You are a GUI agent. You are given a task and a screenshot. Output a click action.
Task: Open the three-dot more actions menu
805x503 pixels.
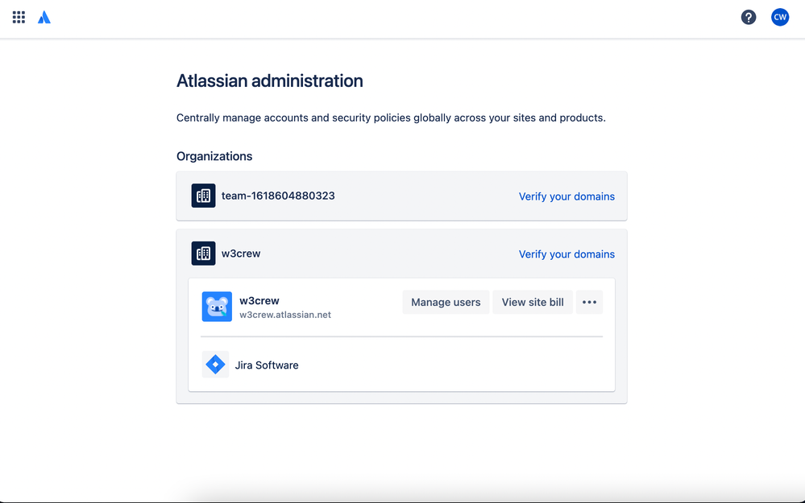pyautogui.click(x=589, y=302)
